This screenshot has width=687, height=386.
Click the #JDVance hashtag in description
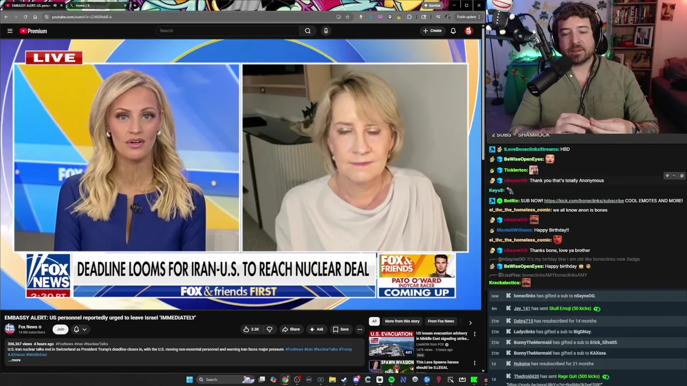[x=16, y=355]
